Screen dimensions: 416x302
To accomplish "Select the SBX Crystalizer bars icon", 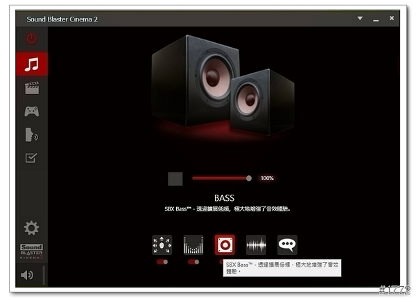I will (x=193, y=245).
